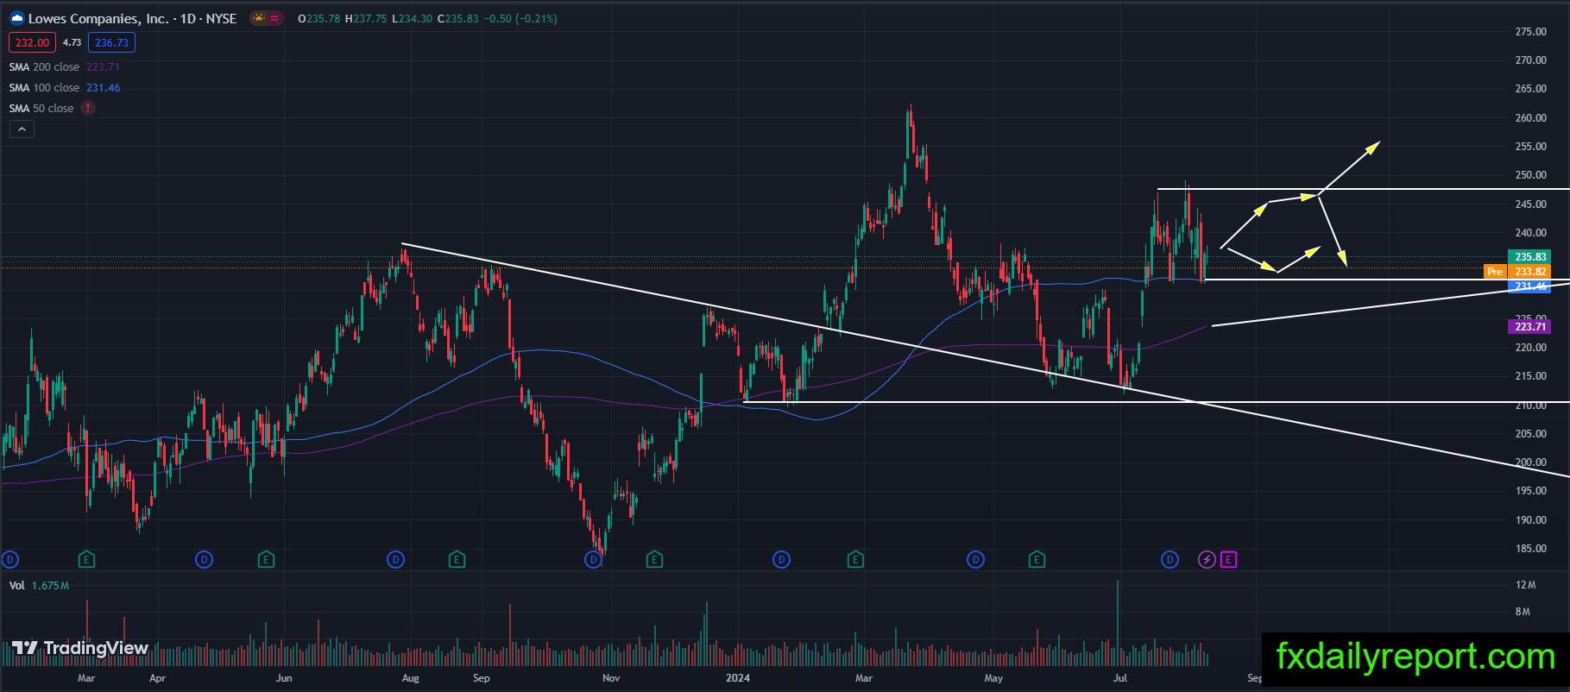The width and height of the screenshot is (1570, 692).
Task: Select the Vol 1.675M volume legend
Action: tap(39, 586)
